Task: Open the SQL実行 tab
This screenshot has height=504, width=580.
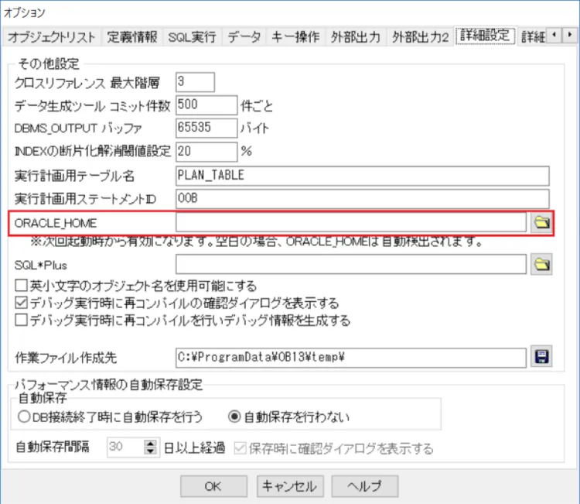Action: (x=192, y=37)
